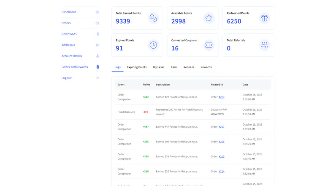Click the Related ID column header
The image size is (336, 186).
click(x=217, y=85)
